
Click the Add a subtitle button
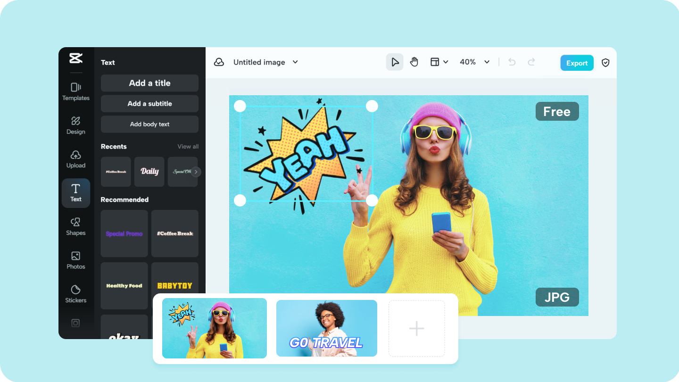click(x=149, y=104)
